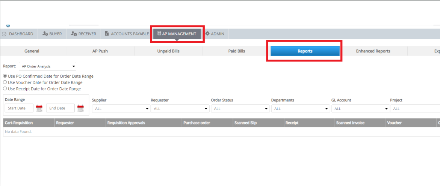Open the Departments filter dropdown
Image resolution: width=440 pixels, height=186 pixels.
[300, 109]
